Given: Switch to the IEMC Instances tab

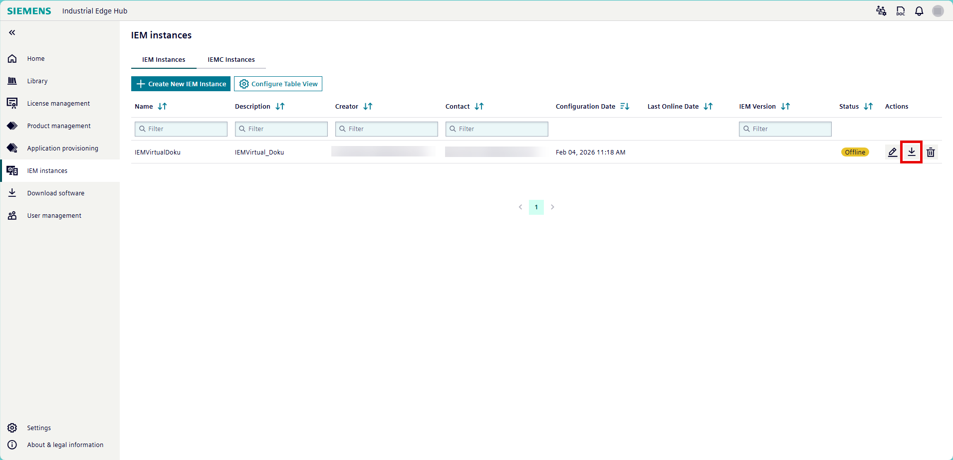Looking at the screenshot, I should tap(231, 59).
